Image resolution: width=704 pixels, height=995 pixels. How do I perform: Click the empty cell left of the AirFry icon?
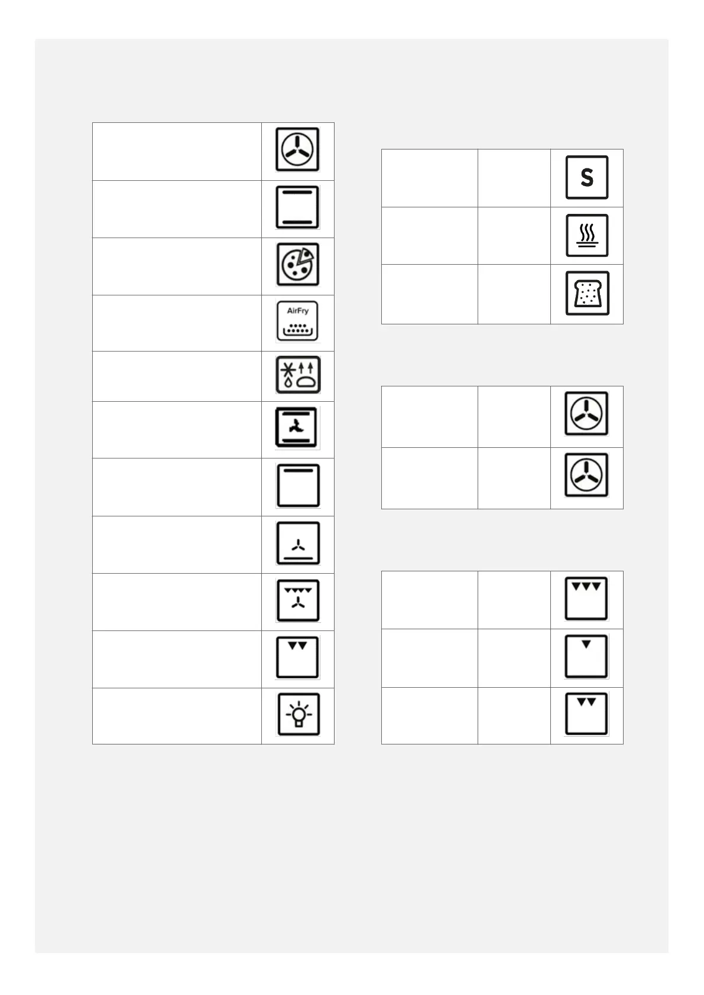(x=177, y=323)
